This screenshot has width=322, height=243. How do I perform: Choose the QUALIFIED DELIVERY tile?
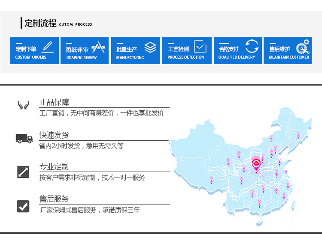237,50
